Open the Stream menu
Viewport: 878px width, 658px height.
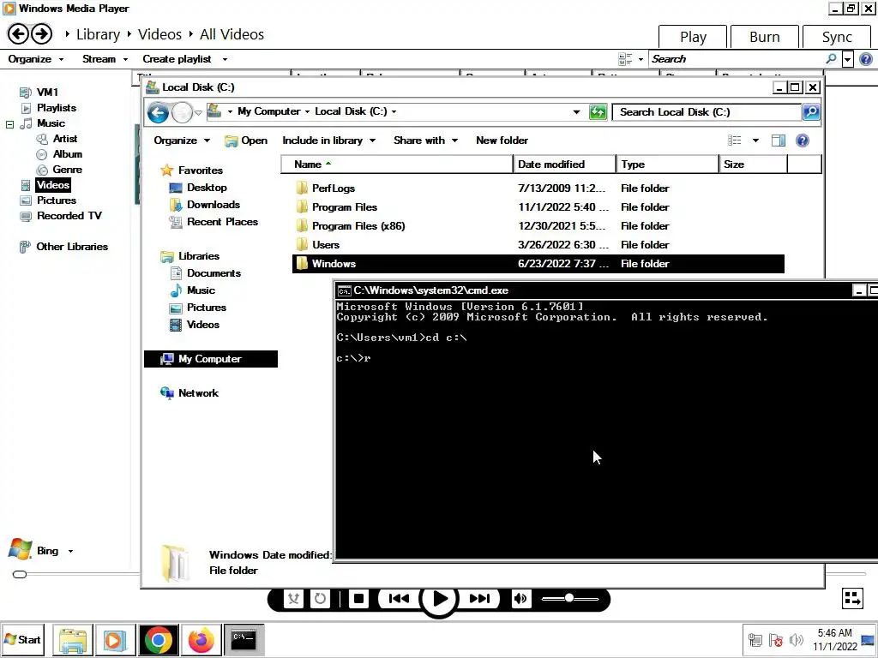(x=105, y=59)
